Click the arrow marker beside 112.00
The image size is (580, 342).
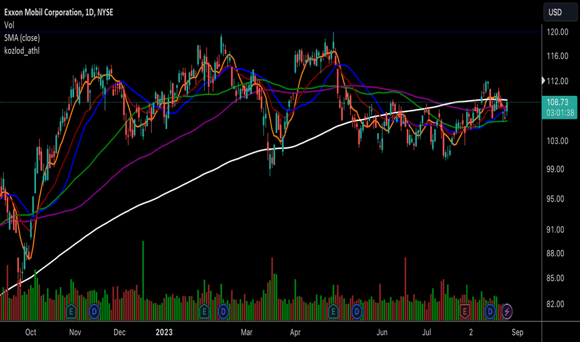[543, 80]
